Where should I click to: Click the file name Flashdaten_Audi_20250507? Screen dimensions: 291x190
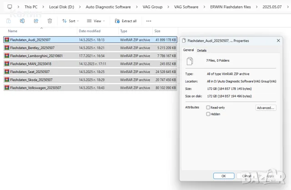click(x=30, y=40)
